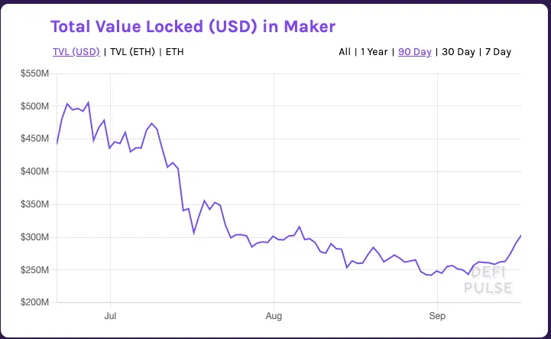The height and width of the screenshot is (339, 551).
Task: Click the $500M y-axis label
Action: pyautogui.click(x=35, y=106)
